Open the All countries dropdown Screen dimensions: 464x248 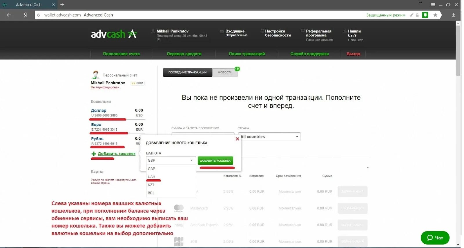click(x=269, y=137)
